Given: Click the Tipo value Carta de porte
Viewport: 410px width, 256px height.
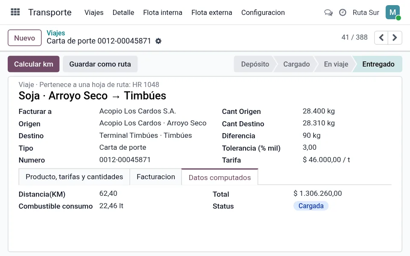Looking at the screenshot, I should pos(123,147).
